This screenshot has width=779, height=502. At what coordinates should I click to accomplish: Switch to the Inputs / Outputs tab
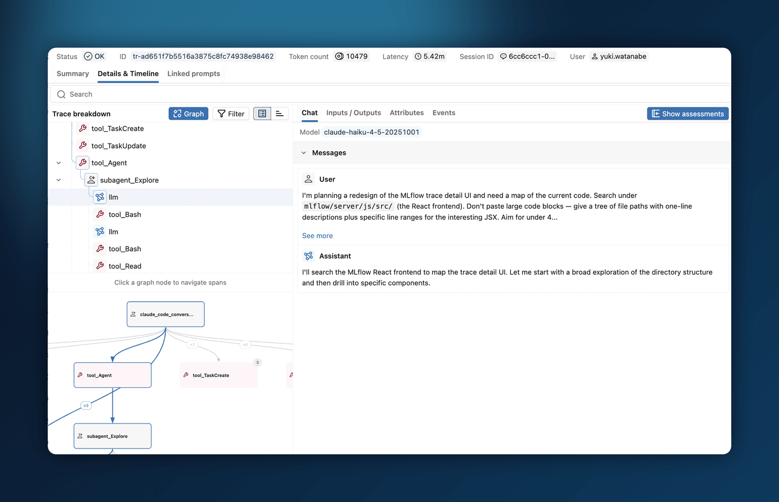click(353, 113)
